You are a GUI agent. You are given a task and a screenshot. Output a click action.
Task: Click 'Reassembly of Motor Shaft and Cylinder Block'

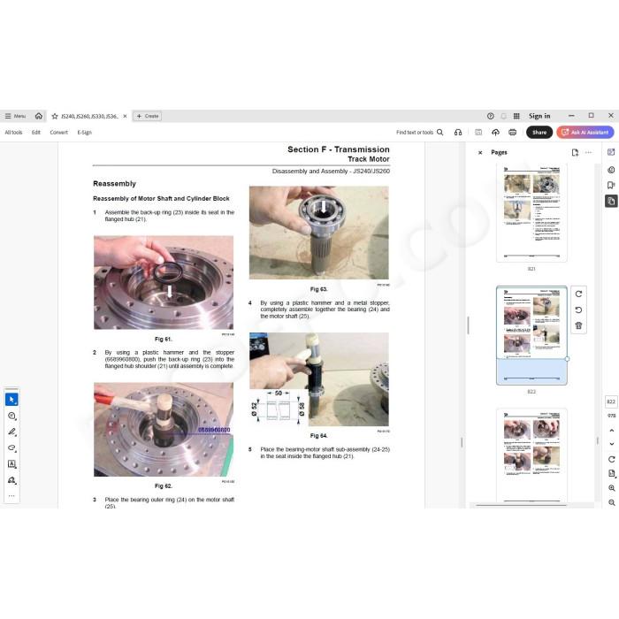point(161,199)
